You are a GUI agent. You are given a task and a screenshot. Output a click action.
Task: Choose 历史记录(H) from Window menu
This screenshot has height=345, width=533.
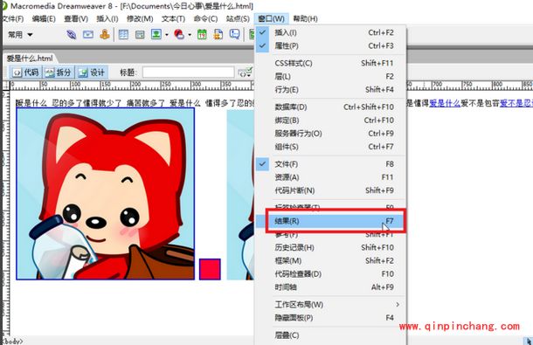pos(330,247)
